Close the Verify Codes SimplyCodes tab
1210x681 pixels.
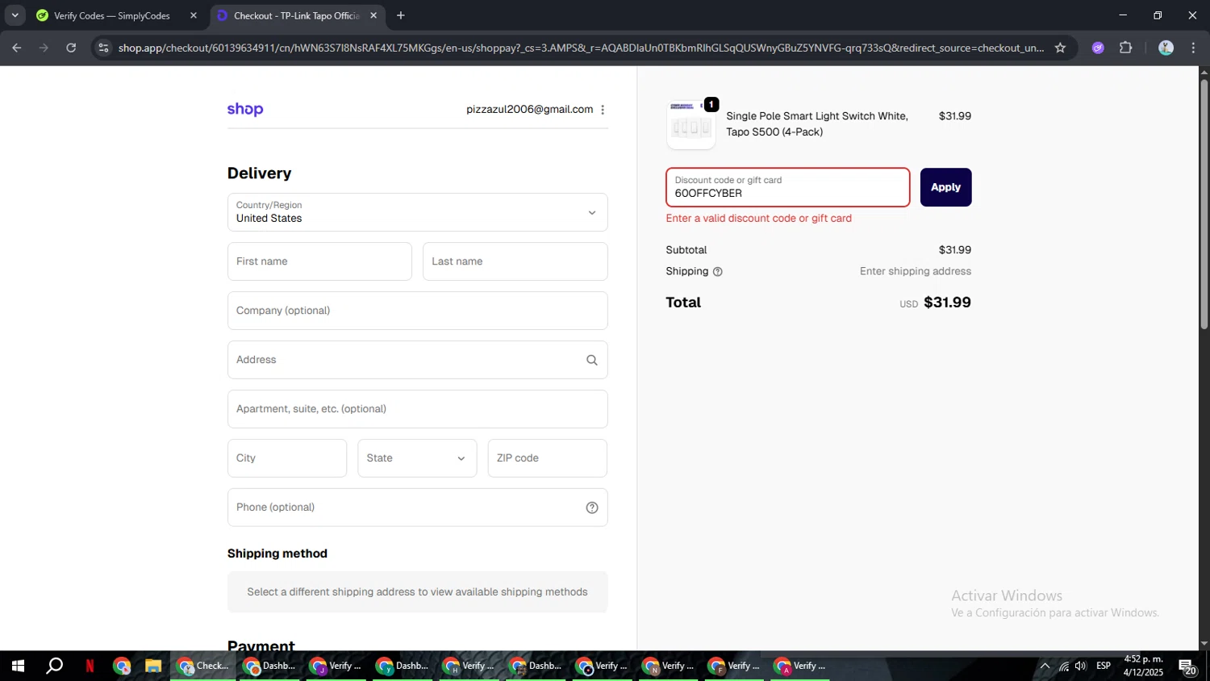click(x=194, y=15)
